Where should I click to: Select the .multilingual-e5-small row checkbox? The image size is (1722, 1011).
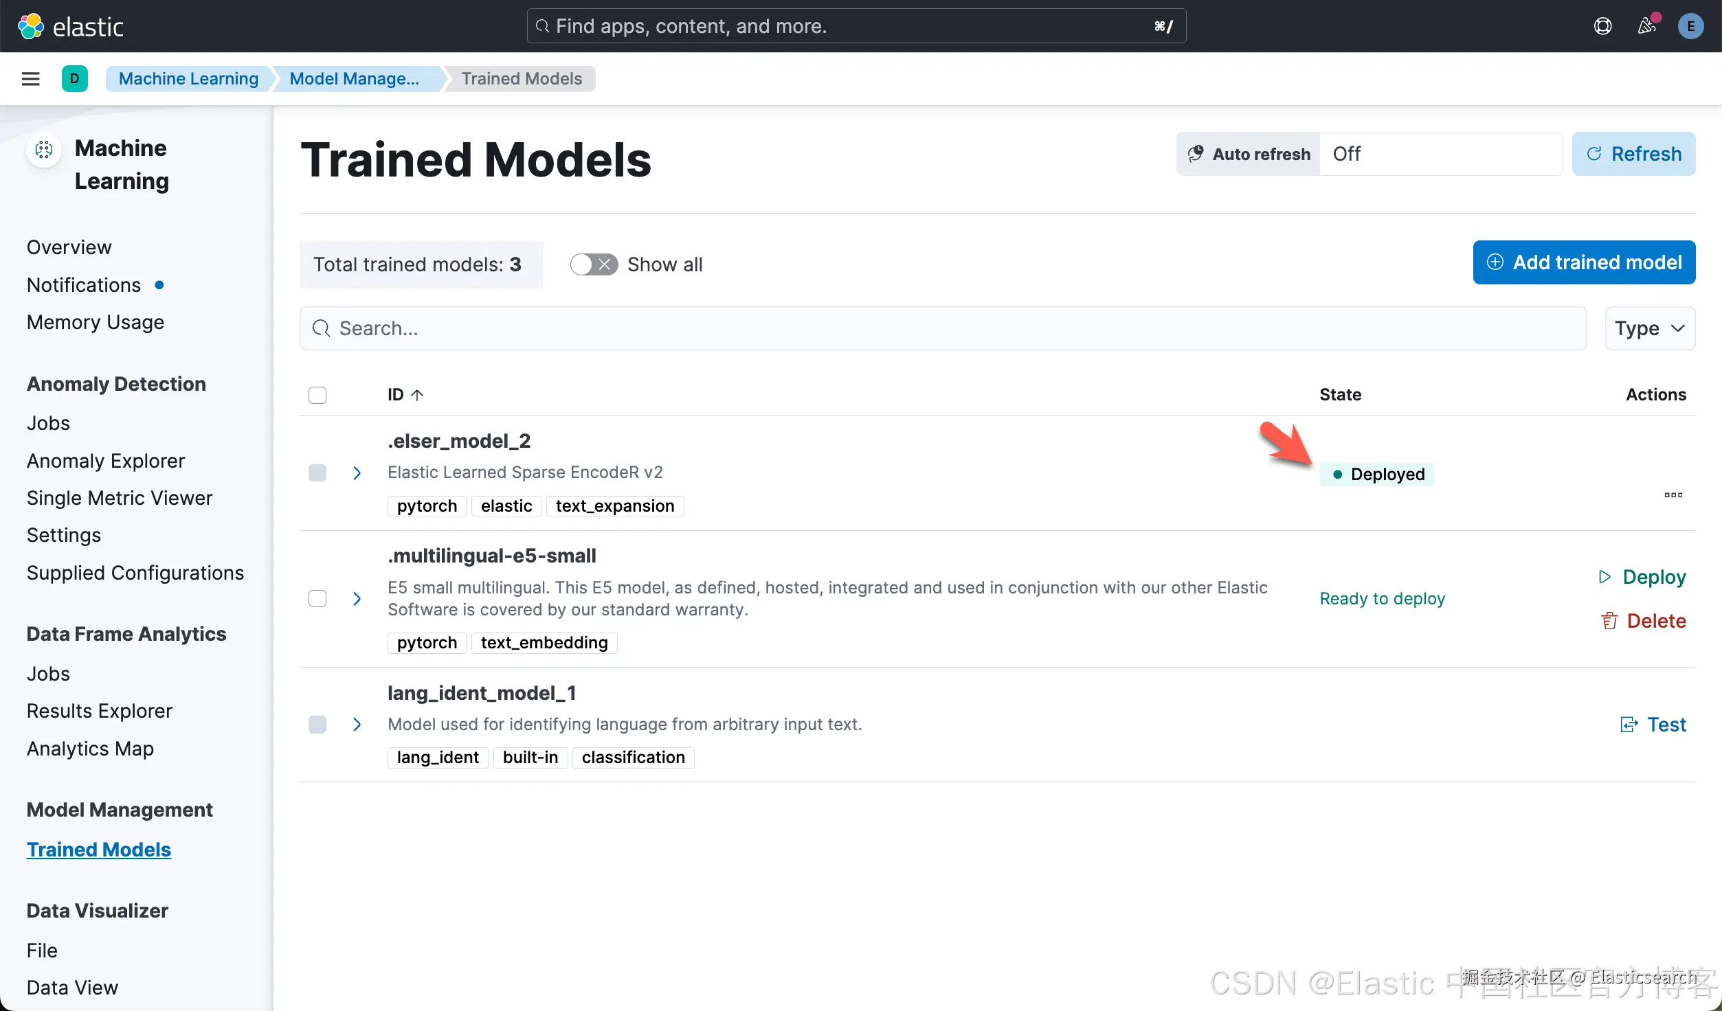pyautogui.click(x=317, y=598)
